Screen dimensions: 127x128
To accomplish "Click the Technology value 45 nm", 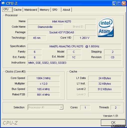I will click(37, 38).
